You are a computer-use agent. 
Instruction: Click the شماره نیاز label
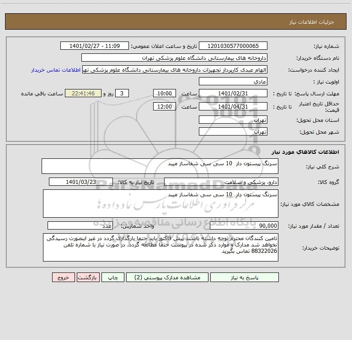coord(326,47)
